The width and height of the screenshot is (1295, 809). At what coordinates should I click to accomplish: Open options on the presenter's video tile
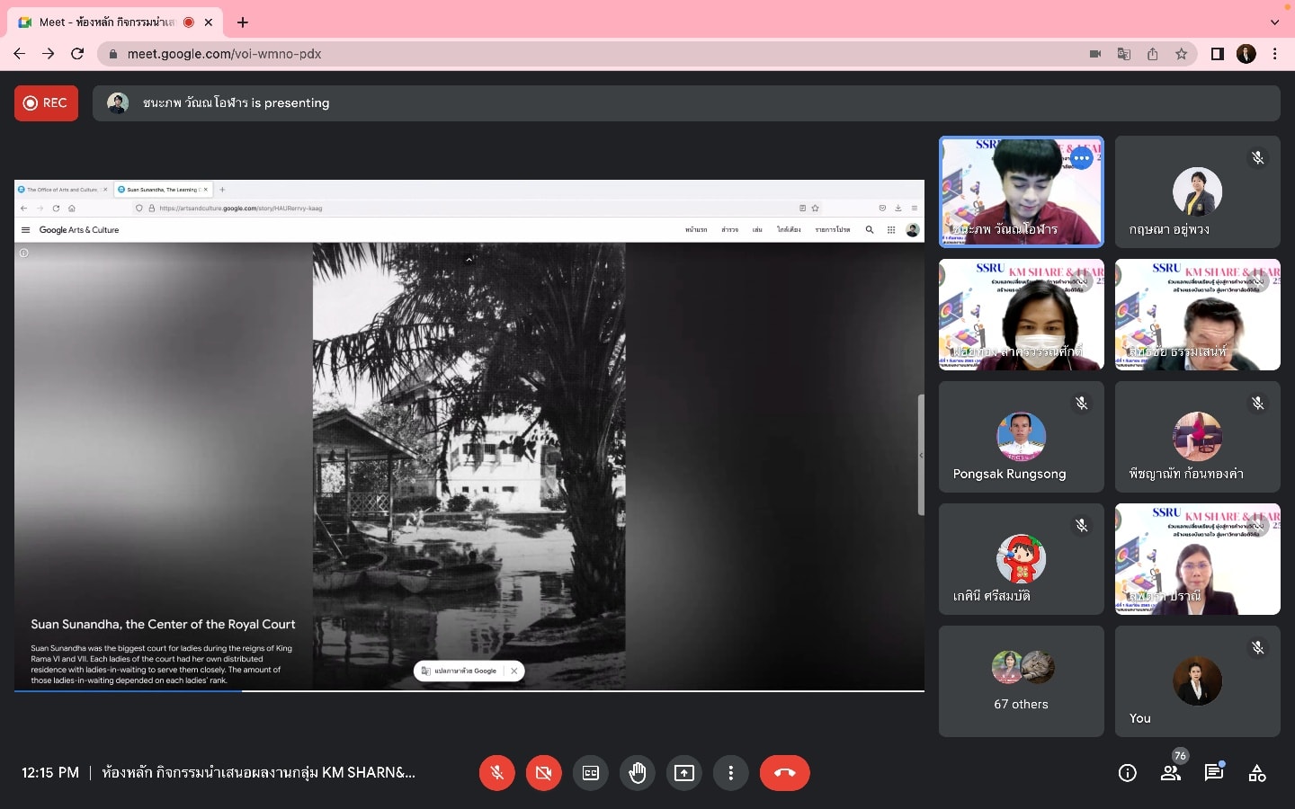click(1081, 158)
